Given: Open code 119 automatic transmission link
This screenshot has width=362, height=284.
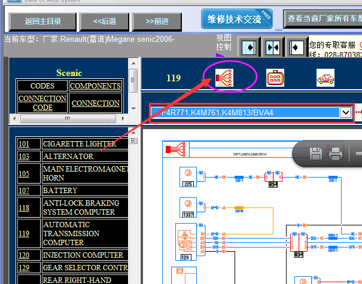Looking at the screenshot, I should [x=24, y=233].
